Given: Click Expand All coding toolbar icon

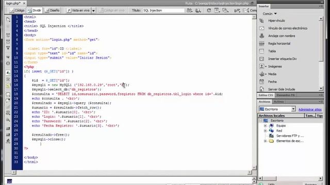Looking at the screenshot, I should tap(8, 48).
